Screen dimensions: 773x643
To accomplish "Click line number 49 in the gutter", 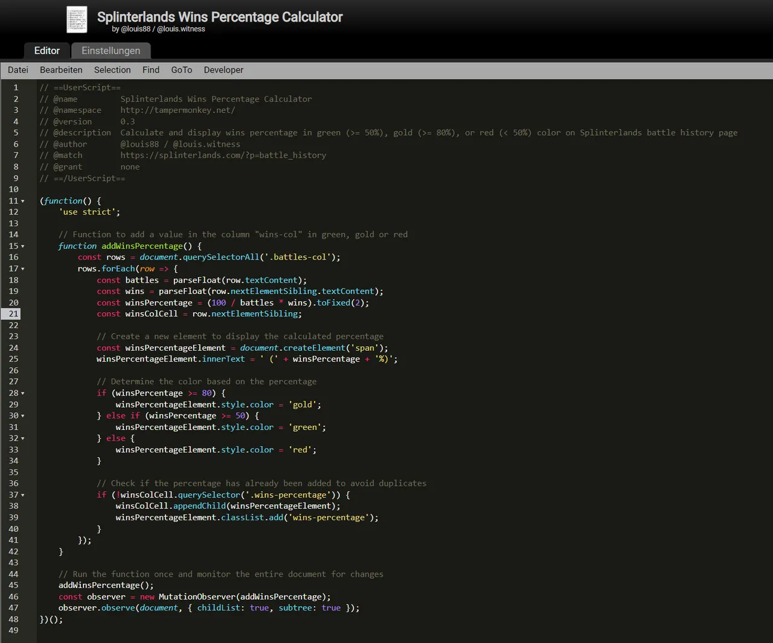I will 13,630.
